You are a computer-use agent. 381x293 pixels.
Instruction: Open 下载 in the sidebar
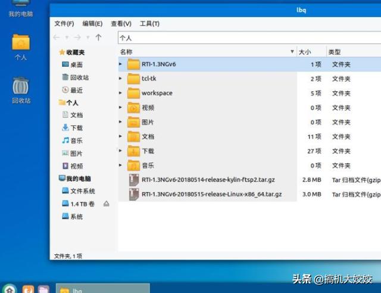[x=73, y=127]
